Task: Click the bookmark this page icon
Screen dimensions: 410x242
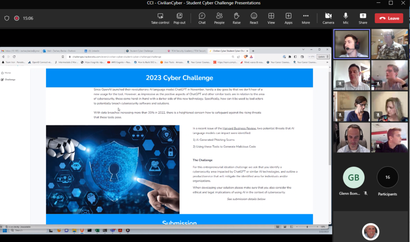Action: (x=63, y=57)
